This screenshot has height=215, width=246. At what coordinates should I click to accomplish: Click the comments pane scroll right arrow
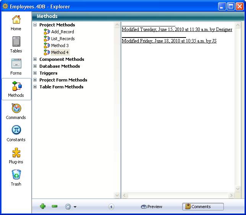click(231, 195)
